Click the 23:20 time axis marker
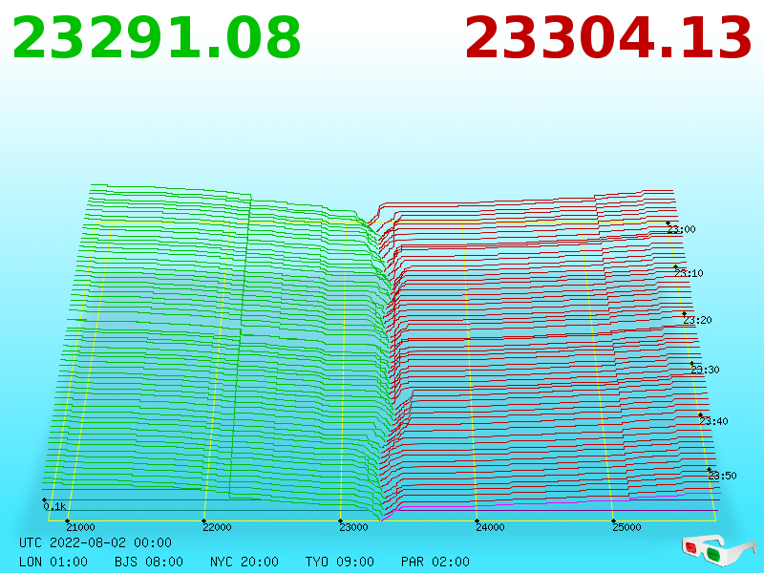The image size is (764, 573). (697, 320)
